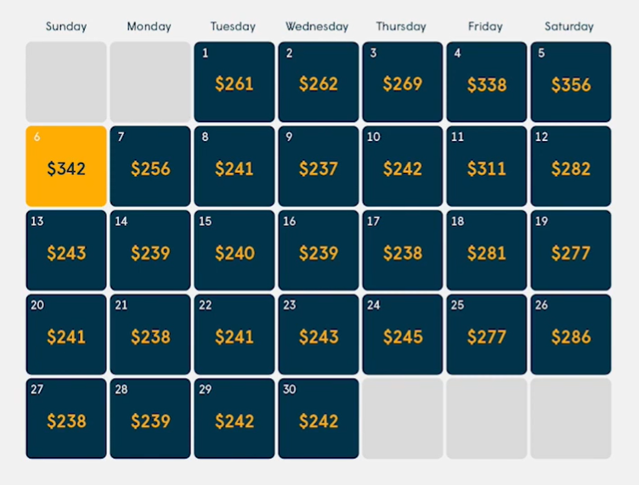
Task: Select the 26th at $286
Action: [x=571, y=335]
